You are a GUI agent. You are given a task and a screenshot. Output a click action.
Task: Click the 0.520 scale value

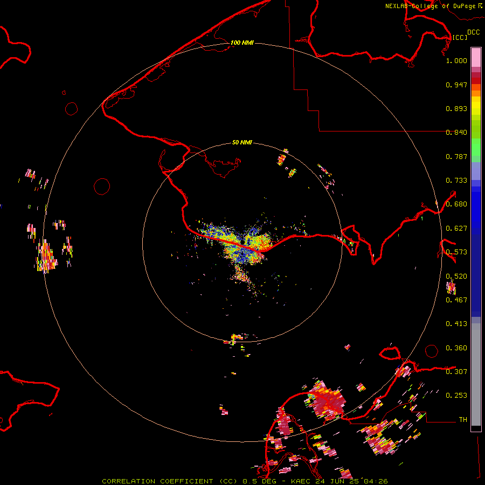point(456,276)
